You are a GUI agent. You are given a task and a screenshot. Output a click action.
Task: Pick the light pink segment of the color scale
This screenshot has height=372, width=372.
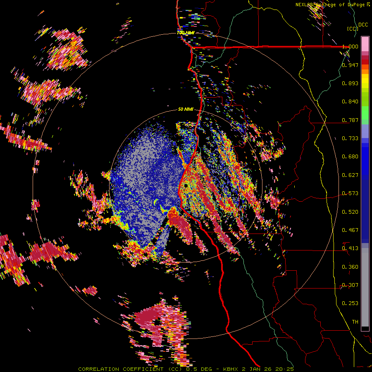tap(365, 44)
